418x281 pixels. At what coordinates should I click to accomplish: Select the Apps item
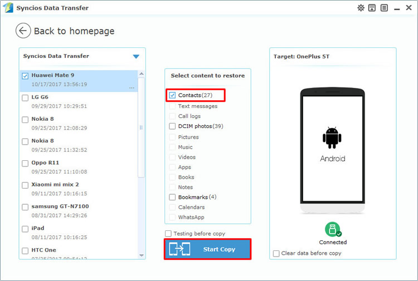coord(184,167)
